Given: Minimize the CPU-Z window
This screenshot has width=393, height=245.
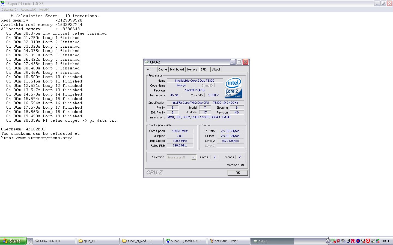Looking at the screenshot, I should point(233,62).
